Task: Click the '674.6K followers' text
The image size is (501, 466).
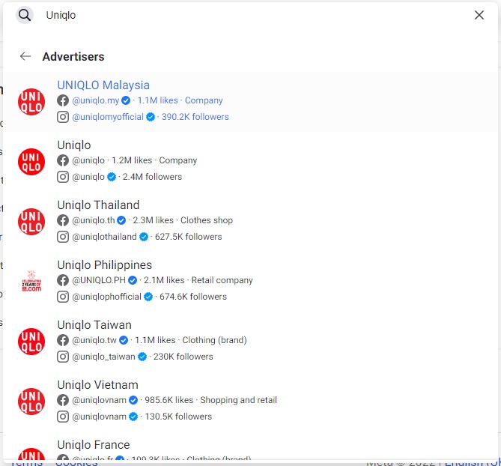Action: point(193,297)
